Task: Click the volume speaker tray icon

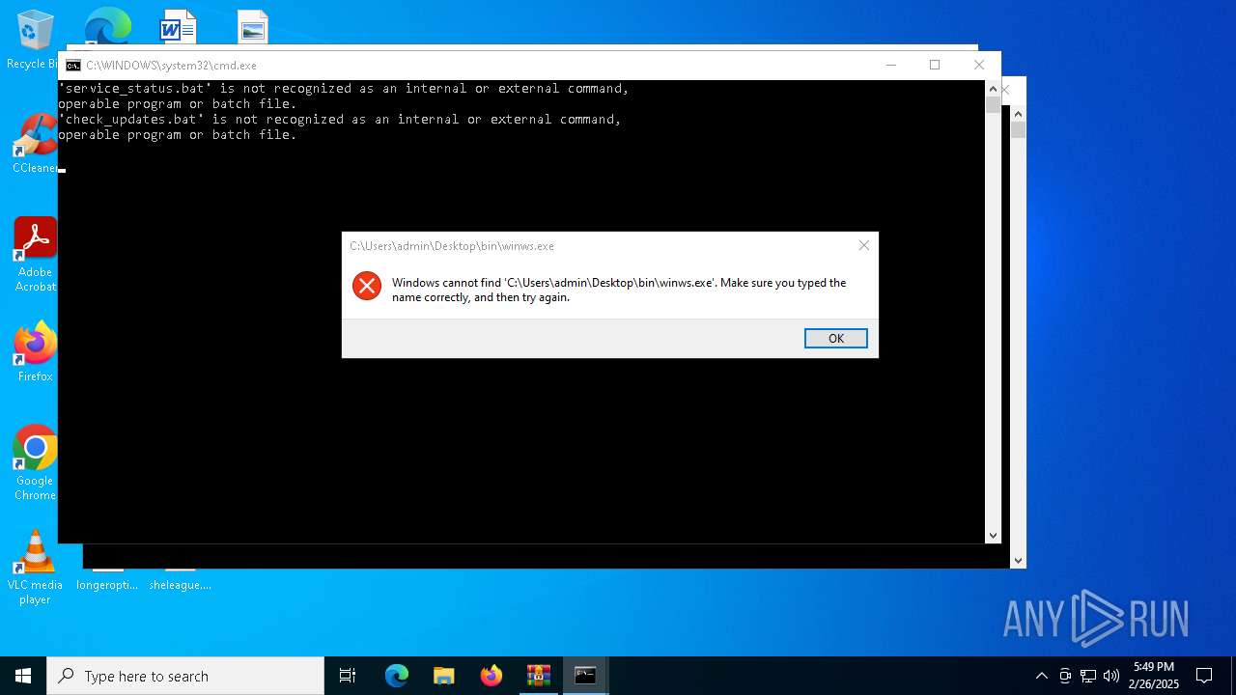Action: [1111, 676]
